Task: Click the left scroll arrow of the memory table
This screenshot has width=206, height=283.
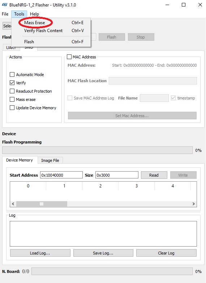Action: (13, 204)
